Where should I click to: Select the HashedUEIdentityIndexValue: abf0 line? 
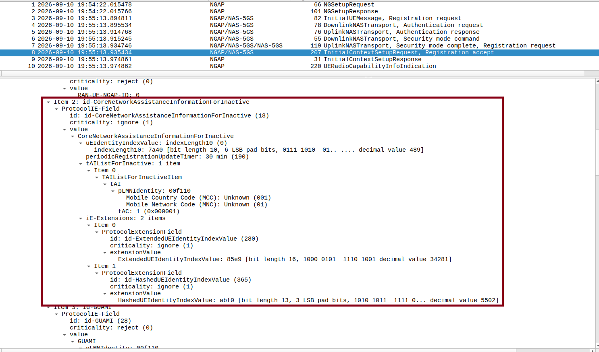tap(308, 301)
